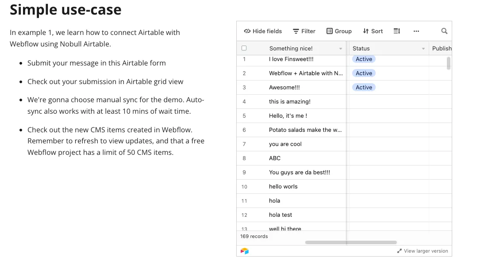Click the search magnifier icon

[x=444, y=31]
